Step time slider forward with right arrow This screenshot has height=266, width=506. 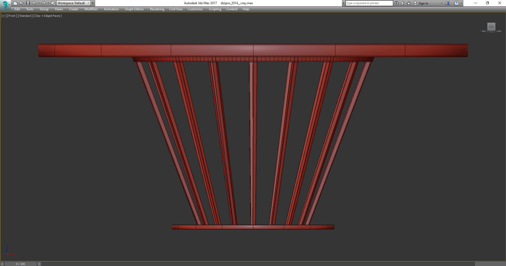(39, 264)
